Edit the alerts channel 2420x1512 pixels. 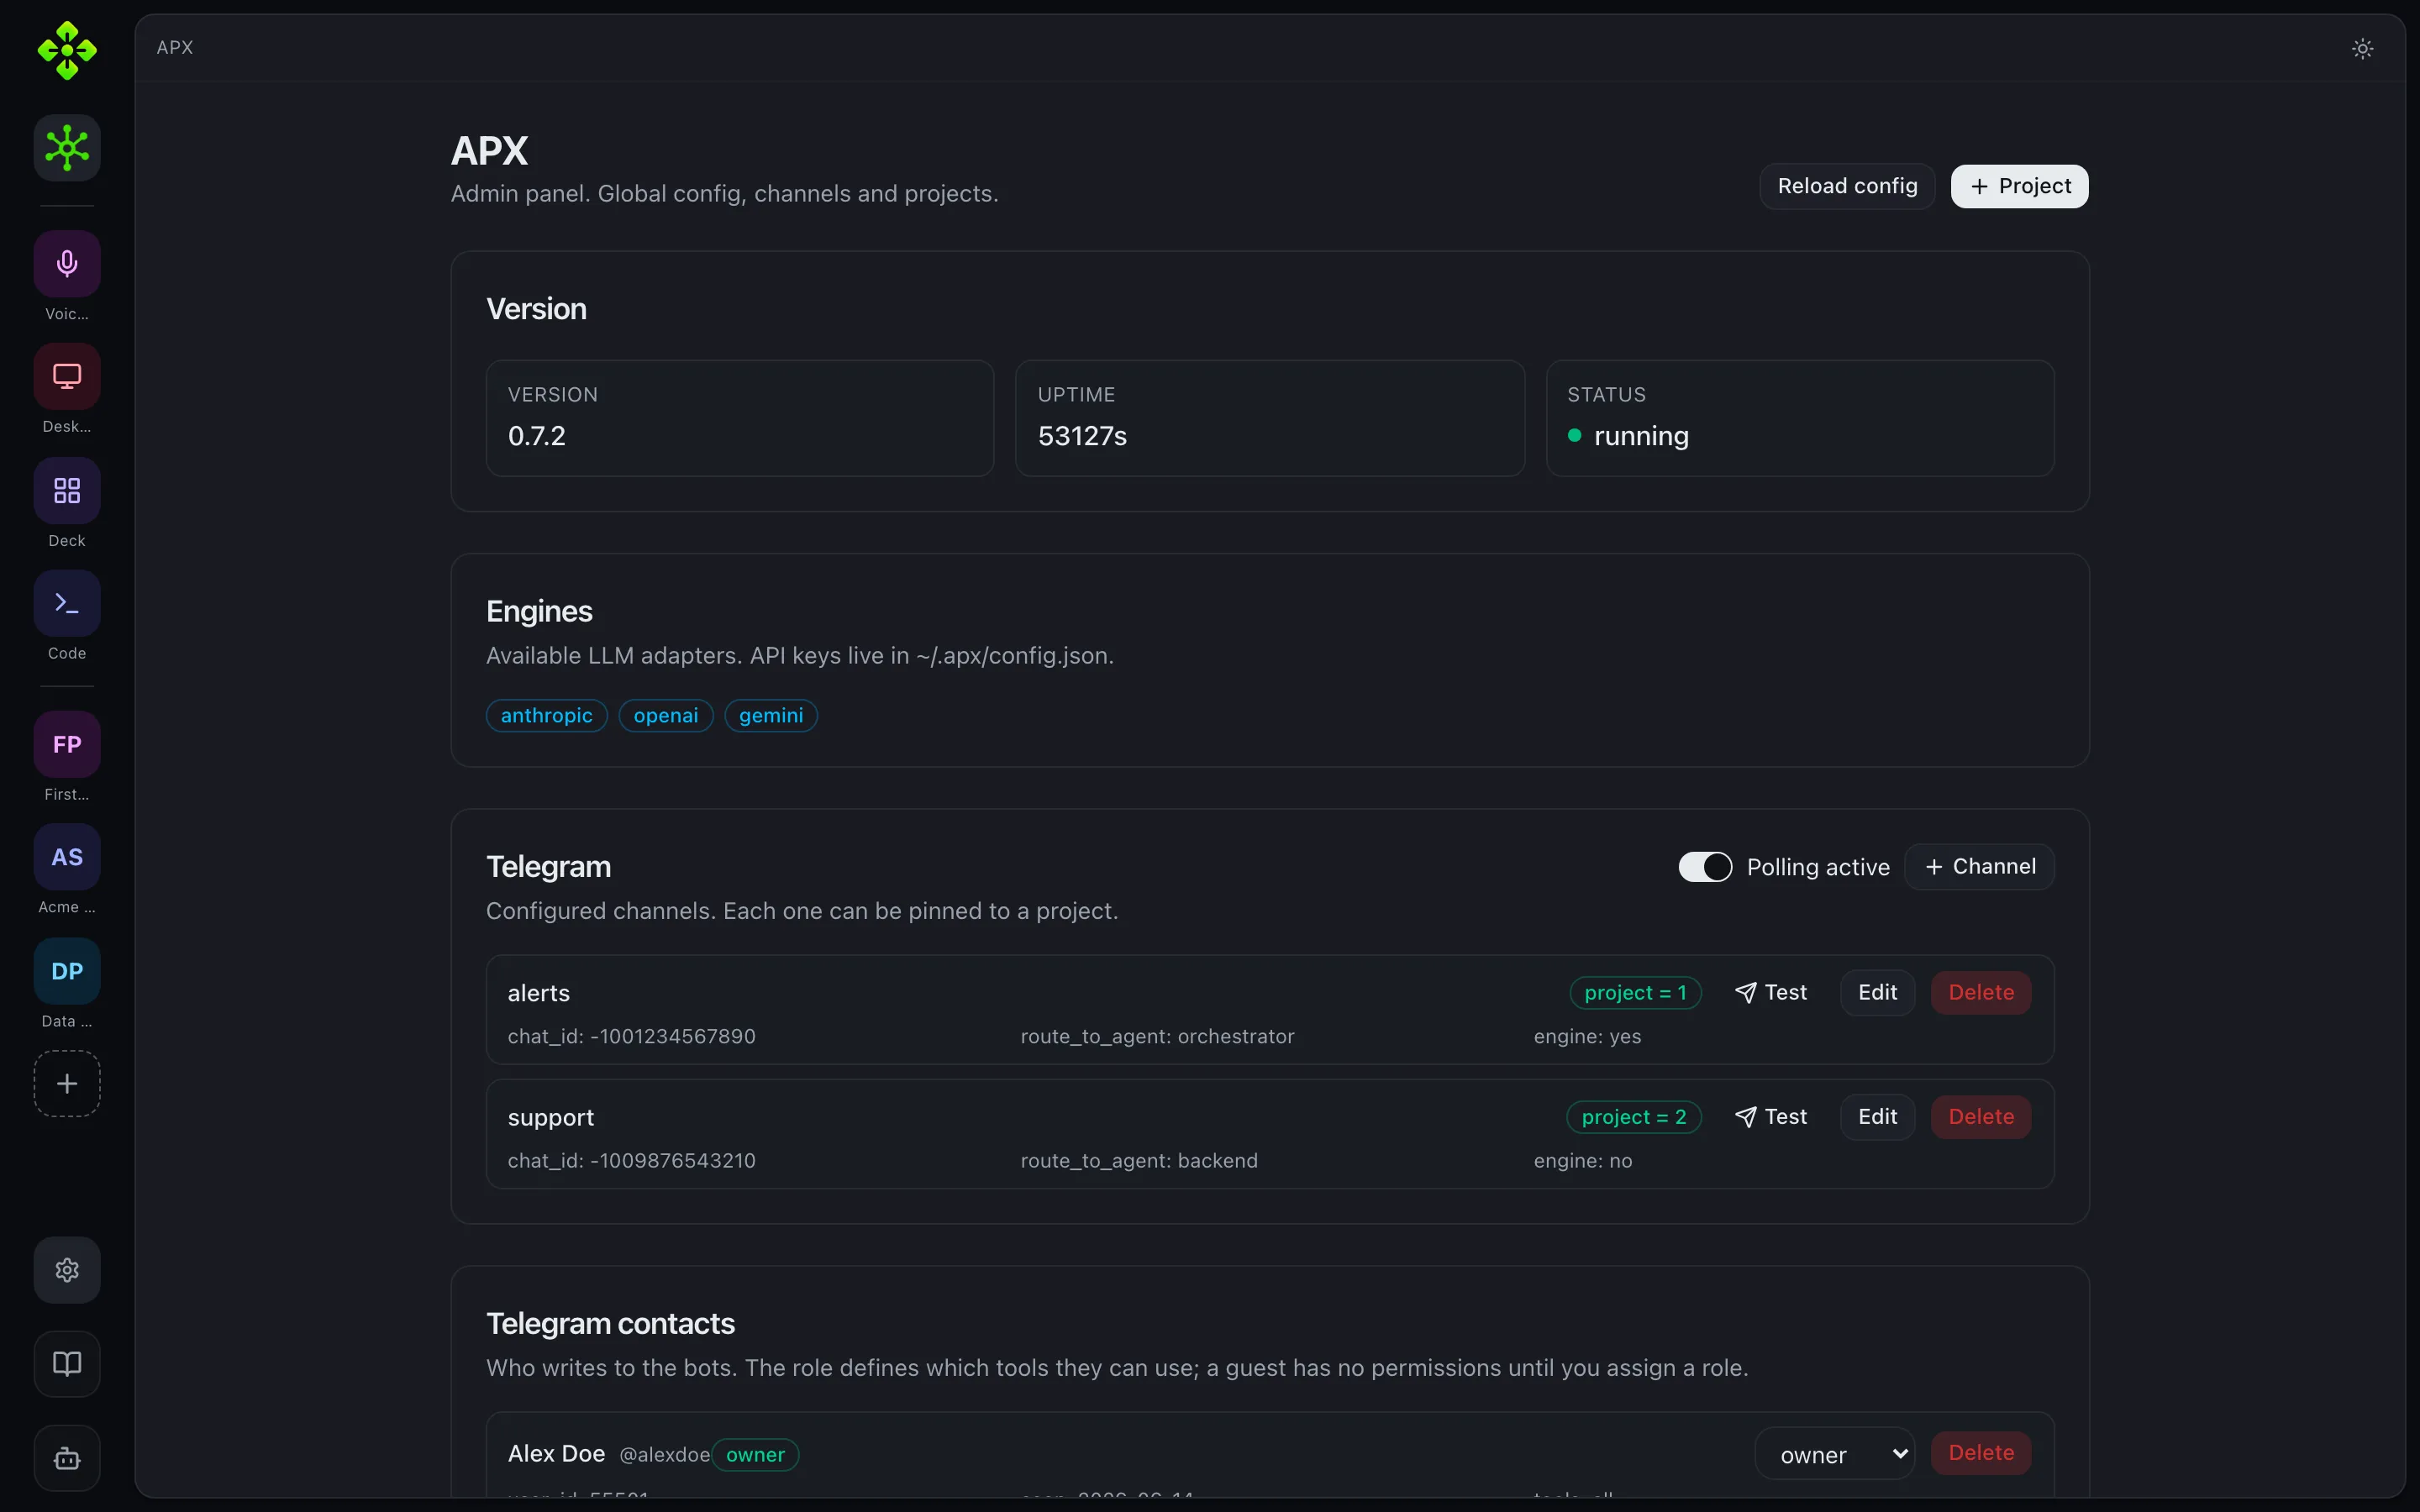(1877, 992)
